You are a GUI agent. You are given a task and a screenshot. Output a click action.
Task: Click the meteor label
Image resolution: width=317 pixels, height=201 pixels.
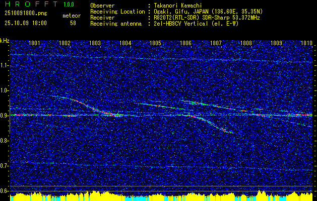[72, 16]
